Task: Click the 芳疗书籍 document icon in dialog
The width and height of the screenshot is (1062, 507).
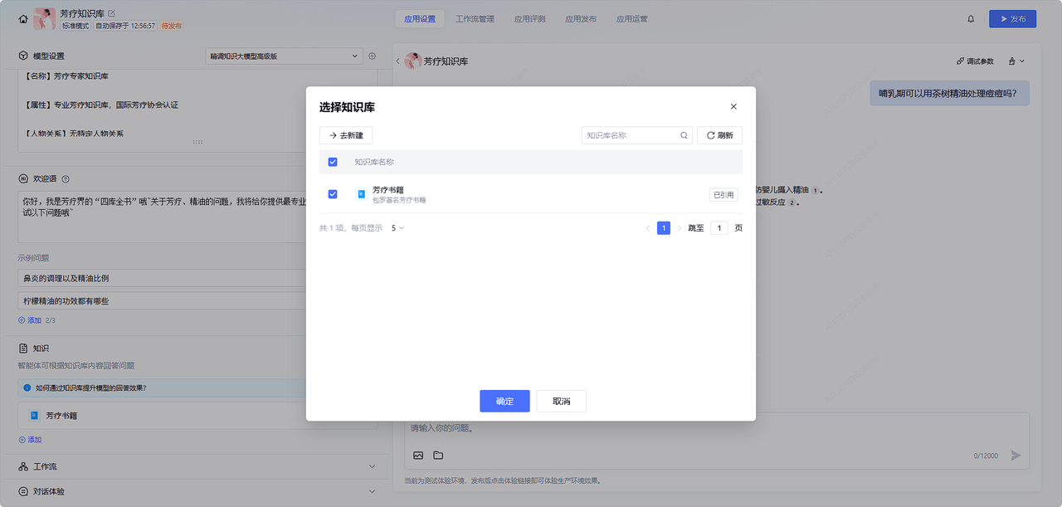Action: tap(361, 194)
